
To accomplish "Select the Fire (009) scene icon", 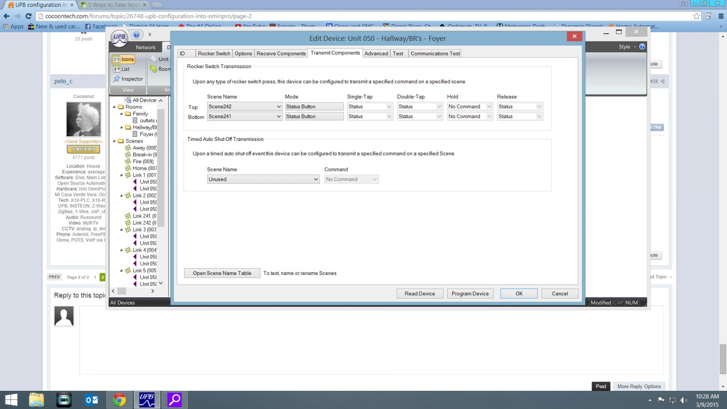I will pos(129,161).
